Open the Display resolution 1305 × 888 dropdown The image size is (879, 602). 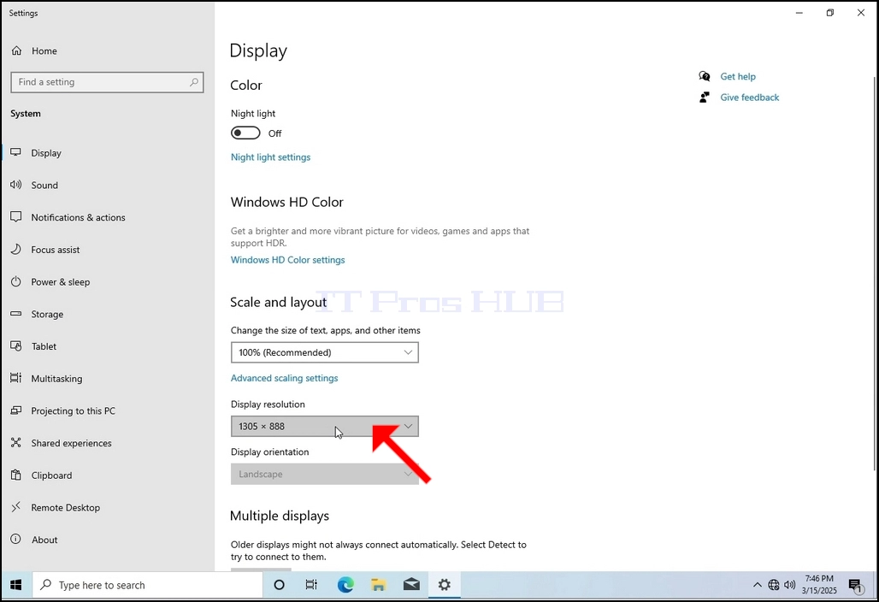[x=325, y=427]
